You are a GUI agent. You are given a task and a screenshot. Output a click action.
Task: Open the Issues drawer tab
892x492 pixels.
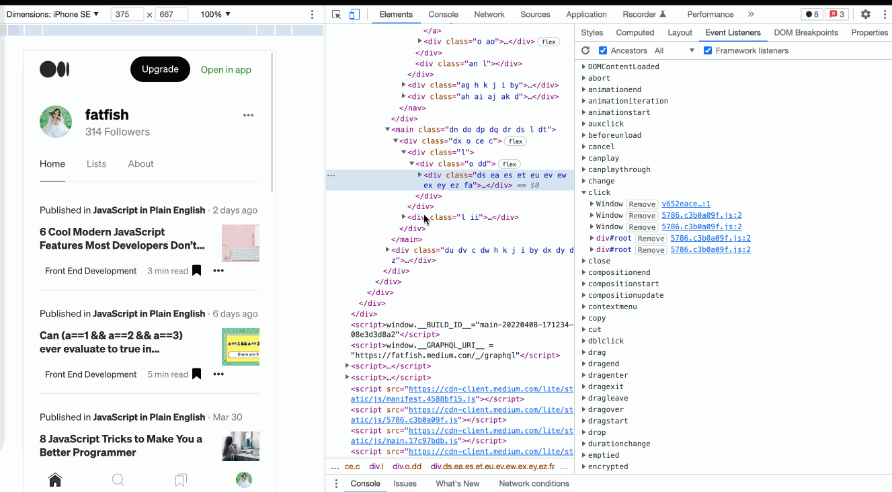tap(405, 483)
